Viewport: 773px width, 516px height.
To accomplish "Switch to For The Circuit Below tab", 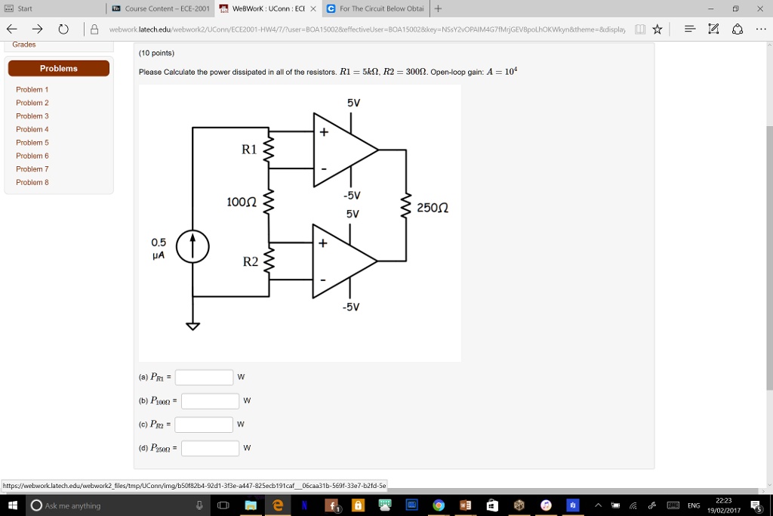I will (x=377, y=8).
